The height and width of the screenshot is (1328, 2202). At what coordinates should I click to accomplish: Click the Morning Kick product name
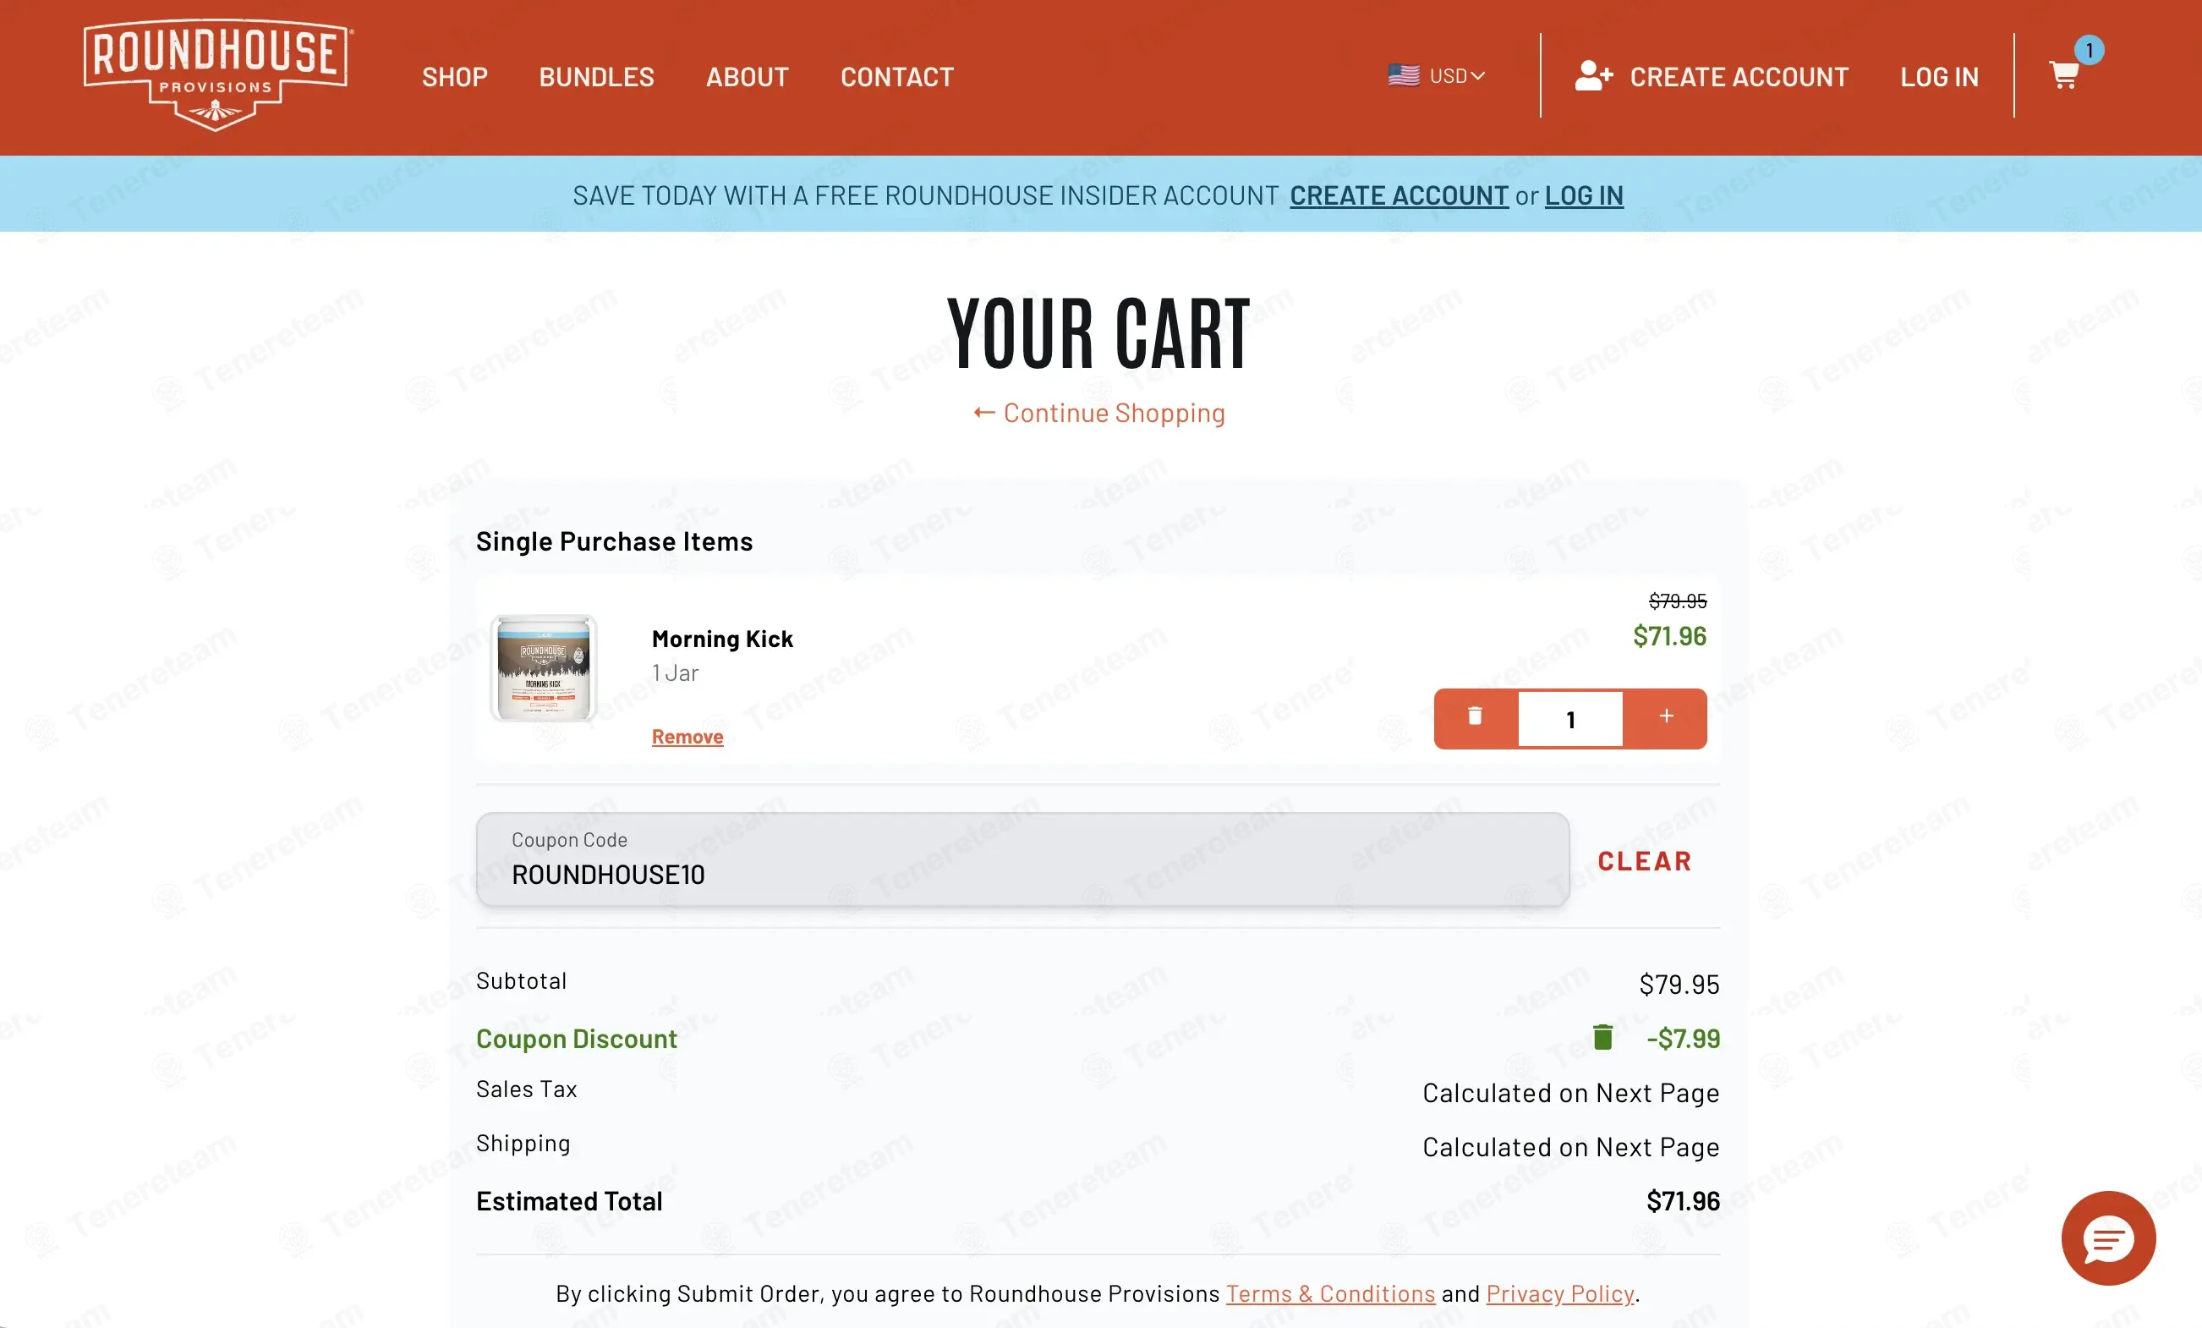[722, 638]
